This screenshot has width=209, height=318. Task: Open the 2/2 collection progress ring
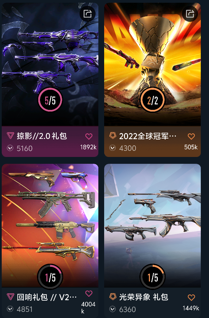click(x=152, y=100)
